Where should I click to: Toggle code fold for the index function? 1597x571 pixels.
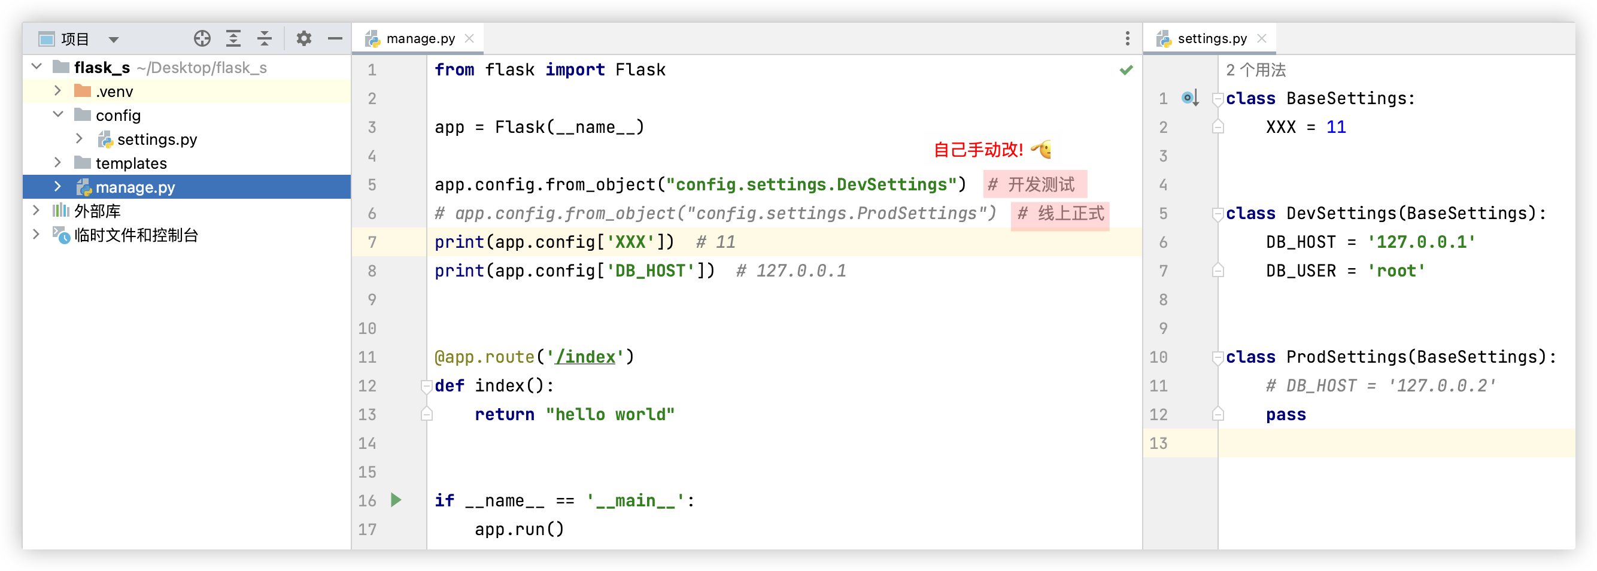[x=427, y=386]
